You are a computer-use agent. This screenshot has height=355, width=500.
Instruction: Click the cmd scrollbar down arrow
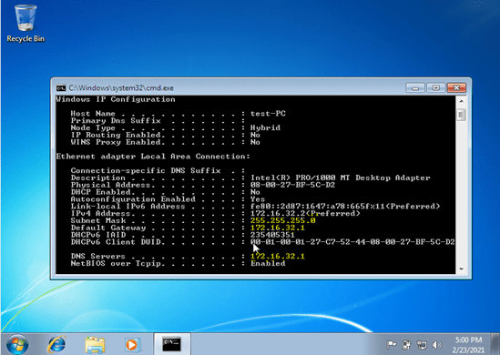pyautogui.click(x=461, y=269)
